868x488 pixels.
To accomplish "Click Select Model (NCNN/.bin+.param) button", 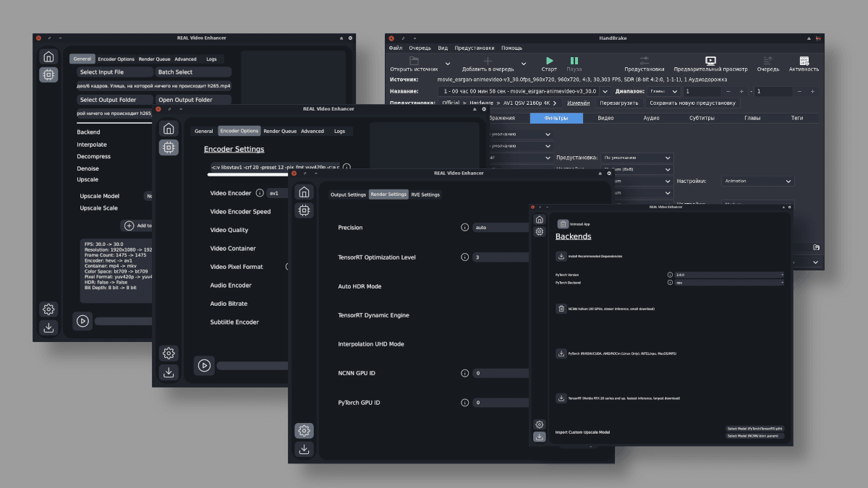I will [x=755, y=436].
